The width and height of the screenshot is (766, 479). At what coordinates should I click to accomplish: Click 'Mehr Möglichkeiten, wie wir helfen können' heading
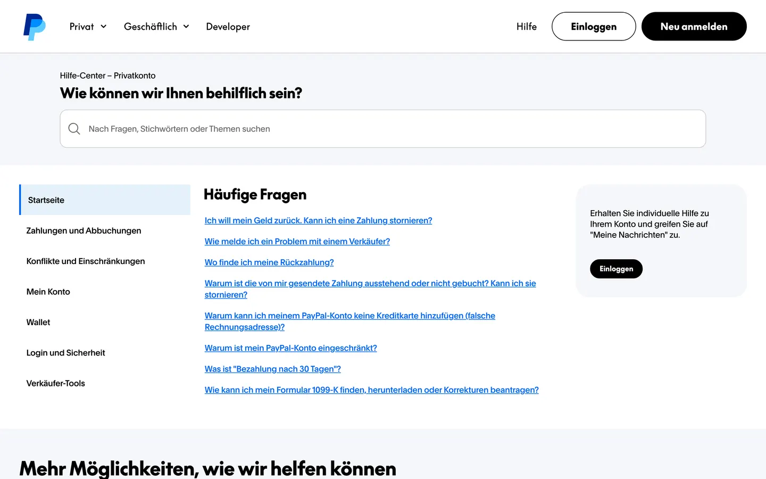[x=207, y=469]
